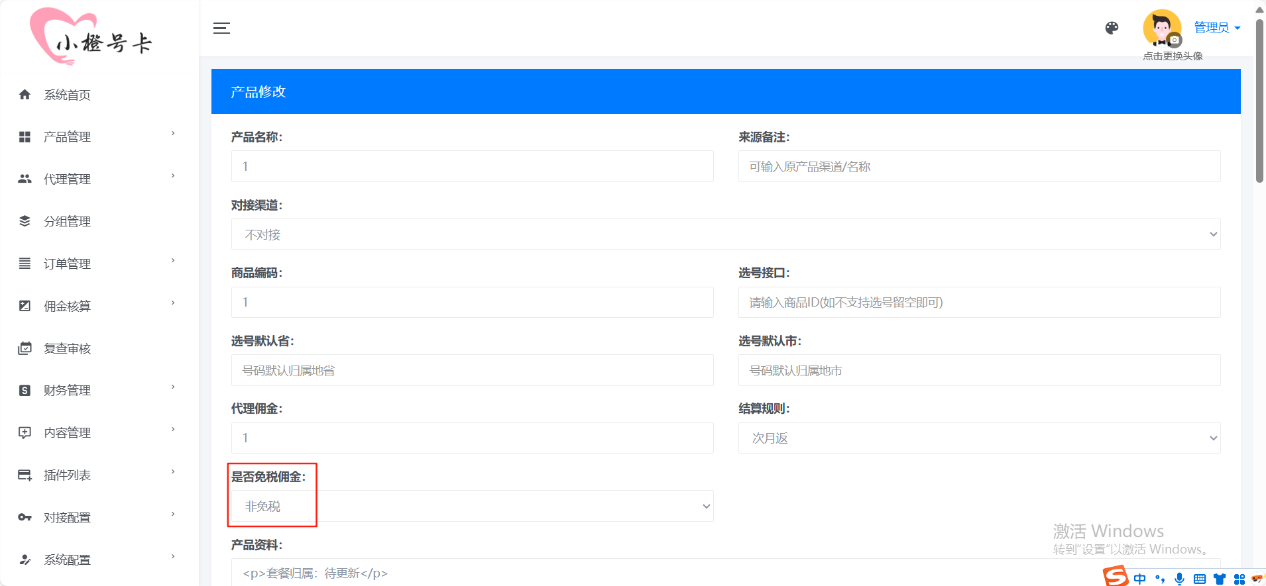Viewport: 1266px width, 586px height.
Task: Click the calendar-check icon for 复查审核
Action: point(25,348)
